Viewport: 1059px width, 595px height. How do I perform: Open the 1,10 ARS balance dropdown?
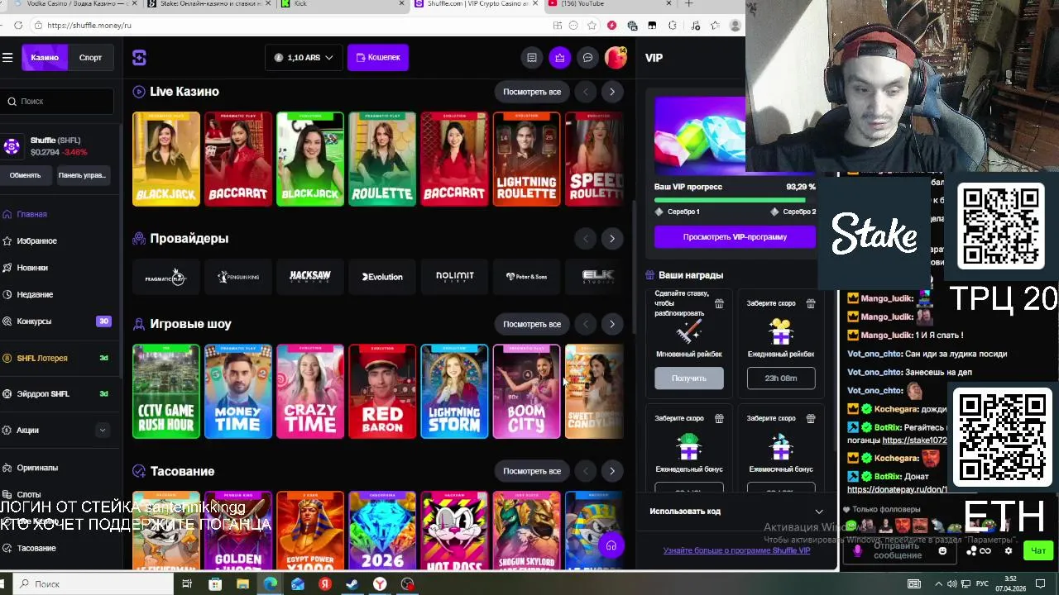[304, 57]
